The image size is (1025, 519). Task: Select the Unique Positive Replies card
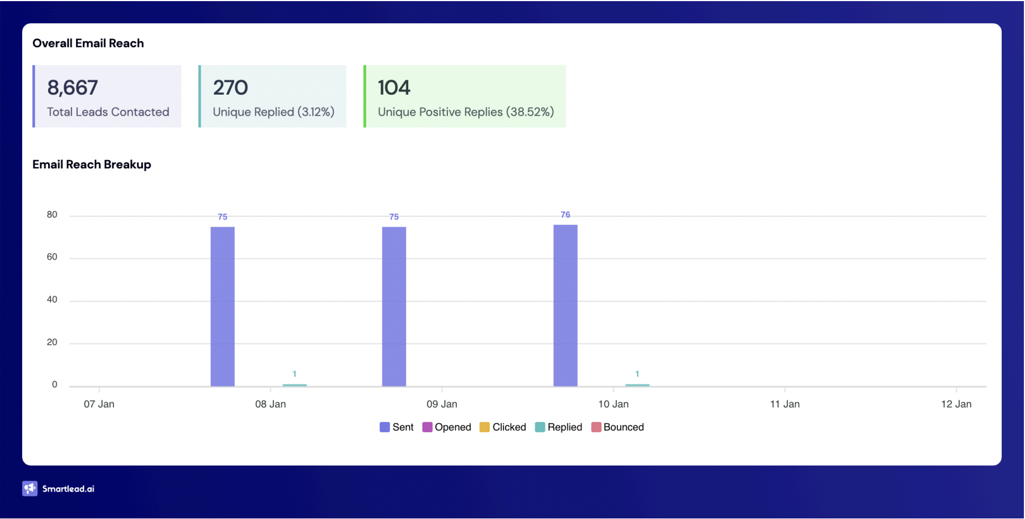pos(465,96)
